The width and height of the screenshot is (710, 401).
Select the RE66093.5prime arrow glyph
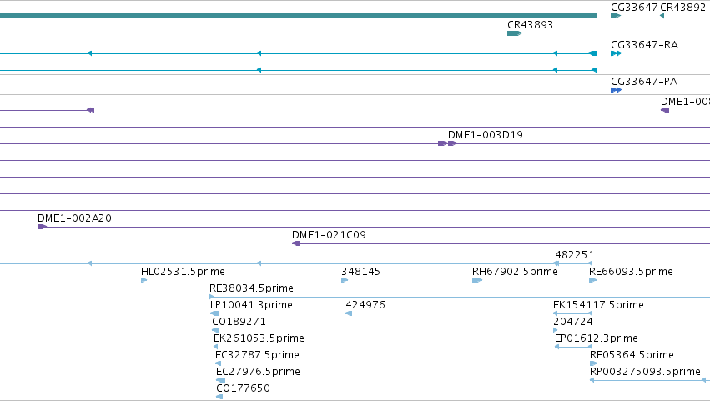(x=592, y=280)
